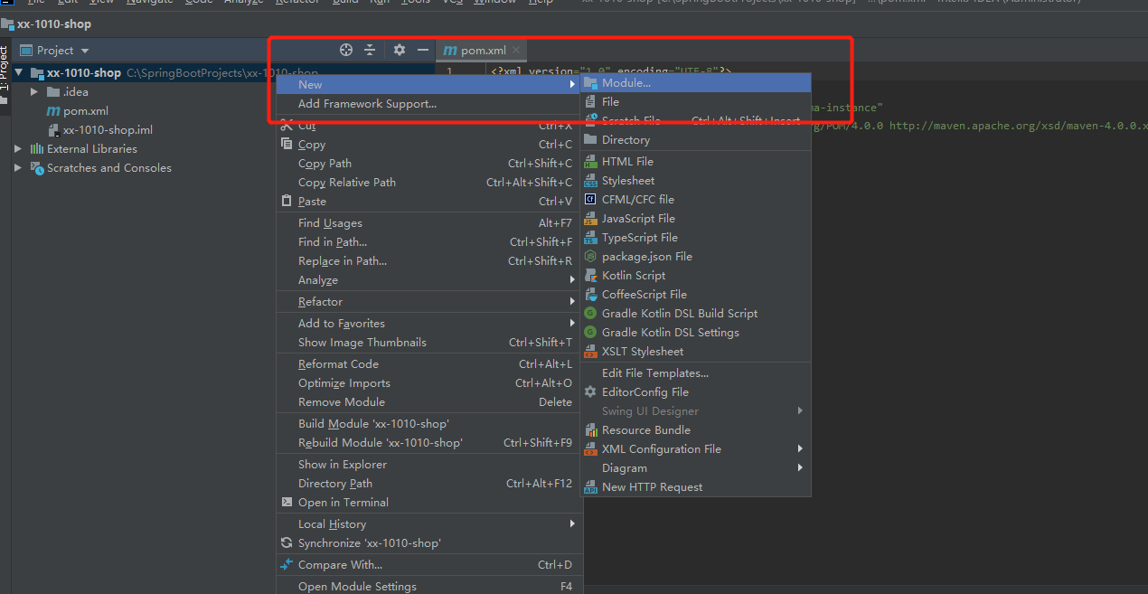This screenshot has height=594, width=1148.
Task: Select Directory in New submenu
Action: pos(695,139)
